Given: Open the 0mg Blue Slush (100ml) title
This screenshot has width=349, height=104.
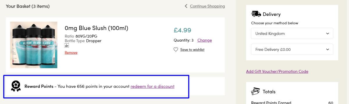Looking at the screenshot, I should click(x=96, y=28).
